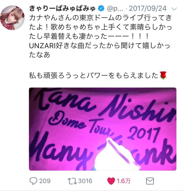Click the UNZARI word in tweet
This screenshot has width=193, height=191.
pyautogui.click(x=42, y=46)
